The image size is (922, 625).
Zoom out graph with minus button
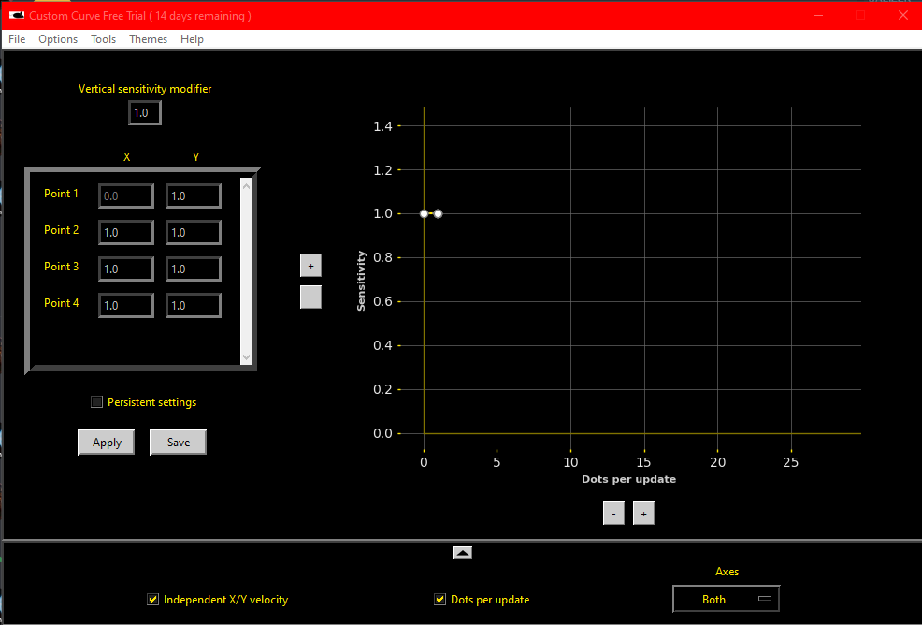613,513
